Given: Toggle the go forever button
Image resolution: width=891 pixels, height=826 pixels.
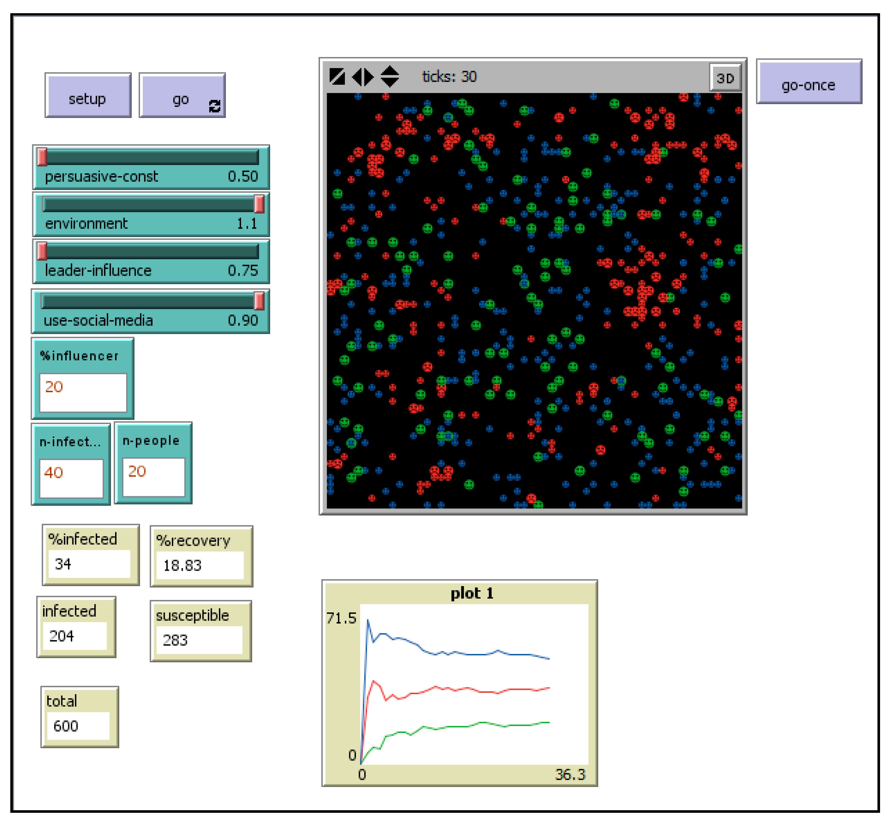Looking at the screenshot, I should (182, 95).
